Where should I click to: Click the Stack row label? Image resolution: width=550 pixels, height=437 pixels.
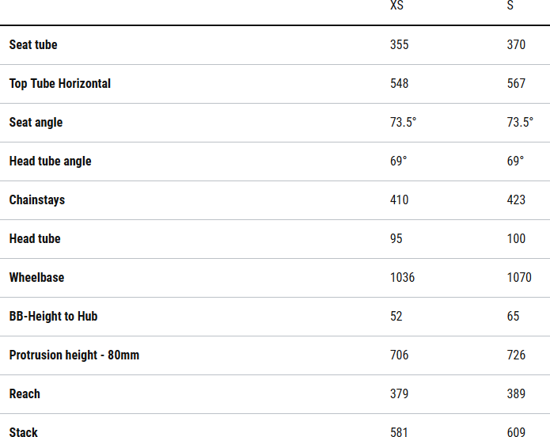(x=24, y=432)
